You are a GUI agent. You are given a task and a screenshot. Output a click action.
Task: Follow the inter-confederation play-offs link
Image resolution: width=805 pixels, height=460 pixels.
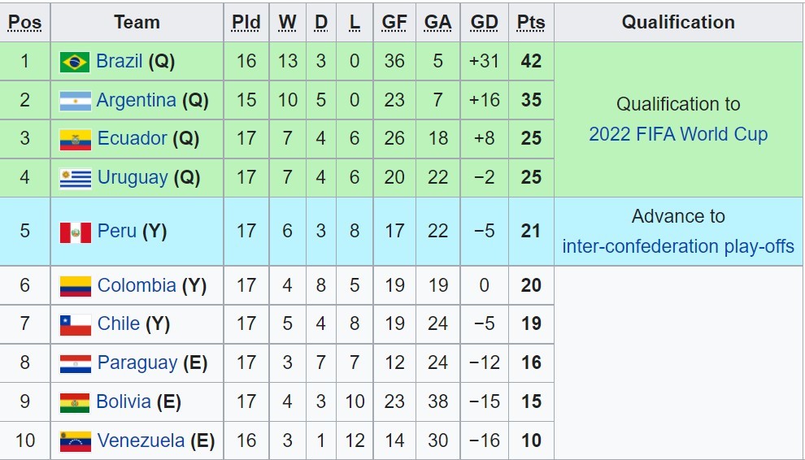tap(678, 246)
